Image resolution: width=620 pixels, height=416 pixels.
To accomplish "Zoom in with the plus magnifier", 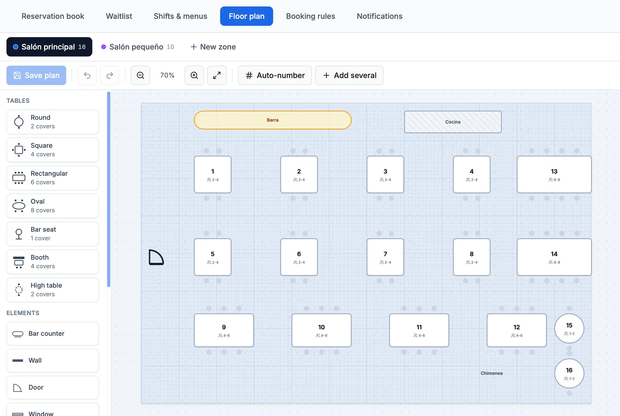I will (x=194, y=75).
